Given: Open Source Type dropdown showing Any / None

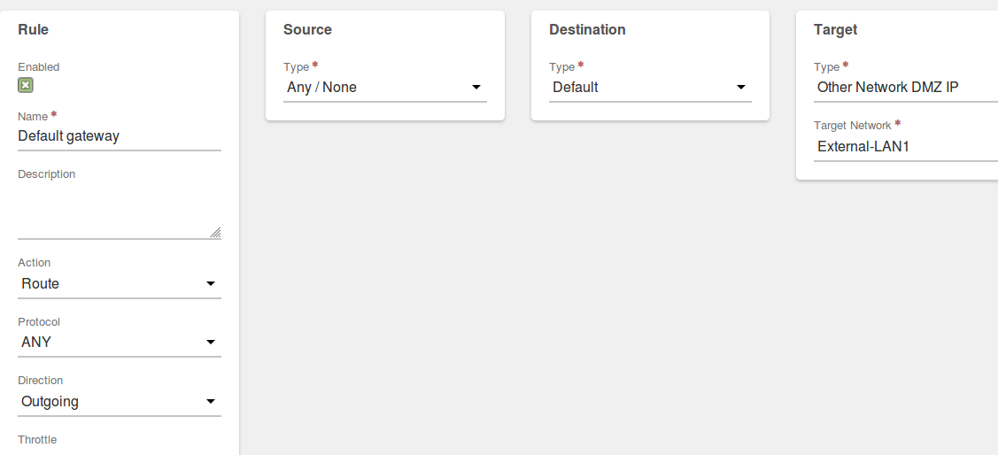Looking at the screenshot, I should pos(385,87).
